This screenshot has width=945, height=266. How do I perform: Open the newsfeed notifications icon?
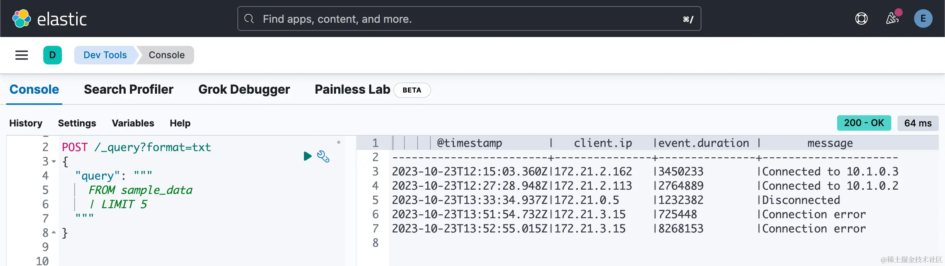click(892, 18)
